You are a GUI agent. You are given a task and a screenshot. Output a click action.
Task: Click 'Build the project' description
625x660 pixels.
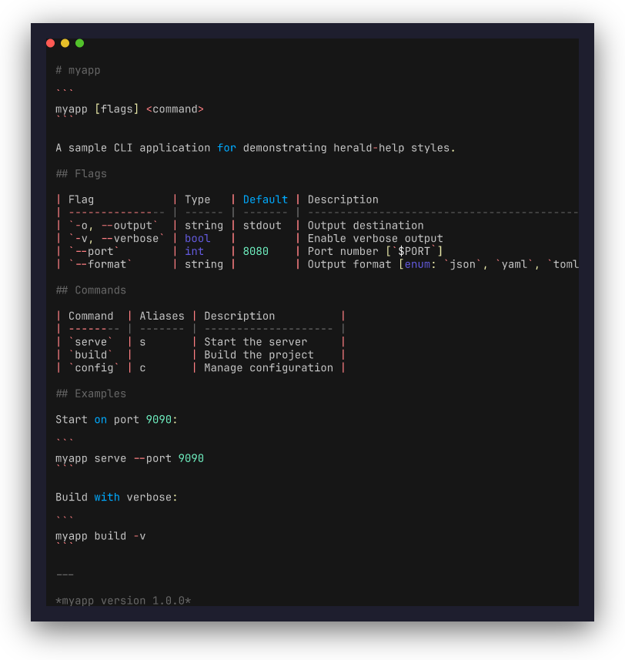click(x=259, y=355)
